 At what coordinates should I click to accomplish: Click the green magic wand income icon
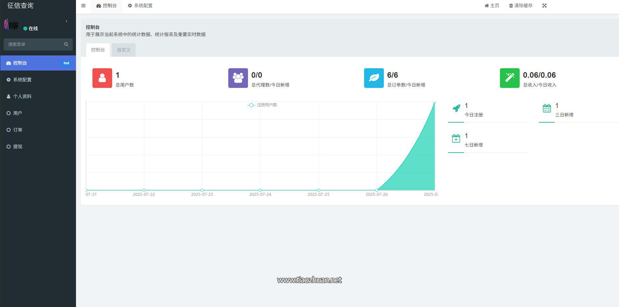[510, 78]
